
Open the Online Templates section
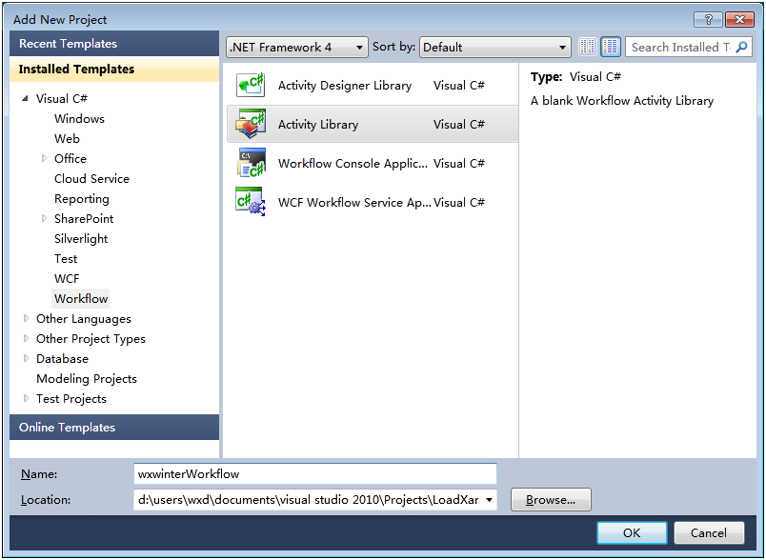point(114,428)
